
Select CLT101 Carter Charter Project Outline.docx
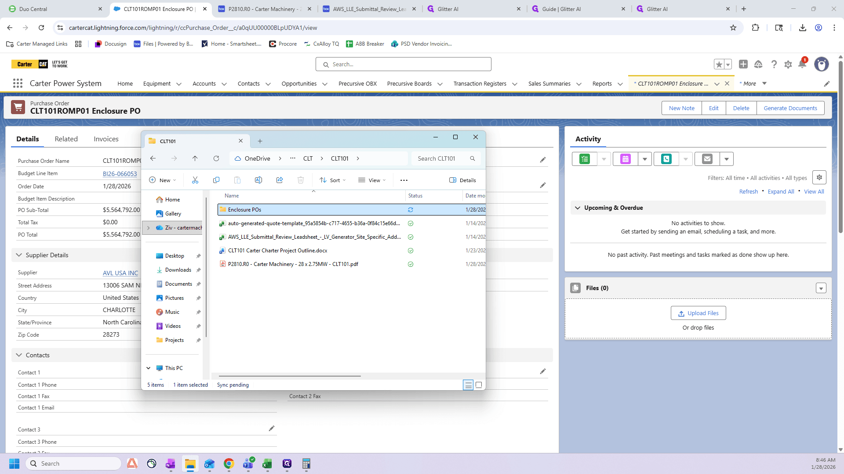point(277,251)
